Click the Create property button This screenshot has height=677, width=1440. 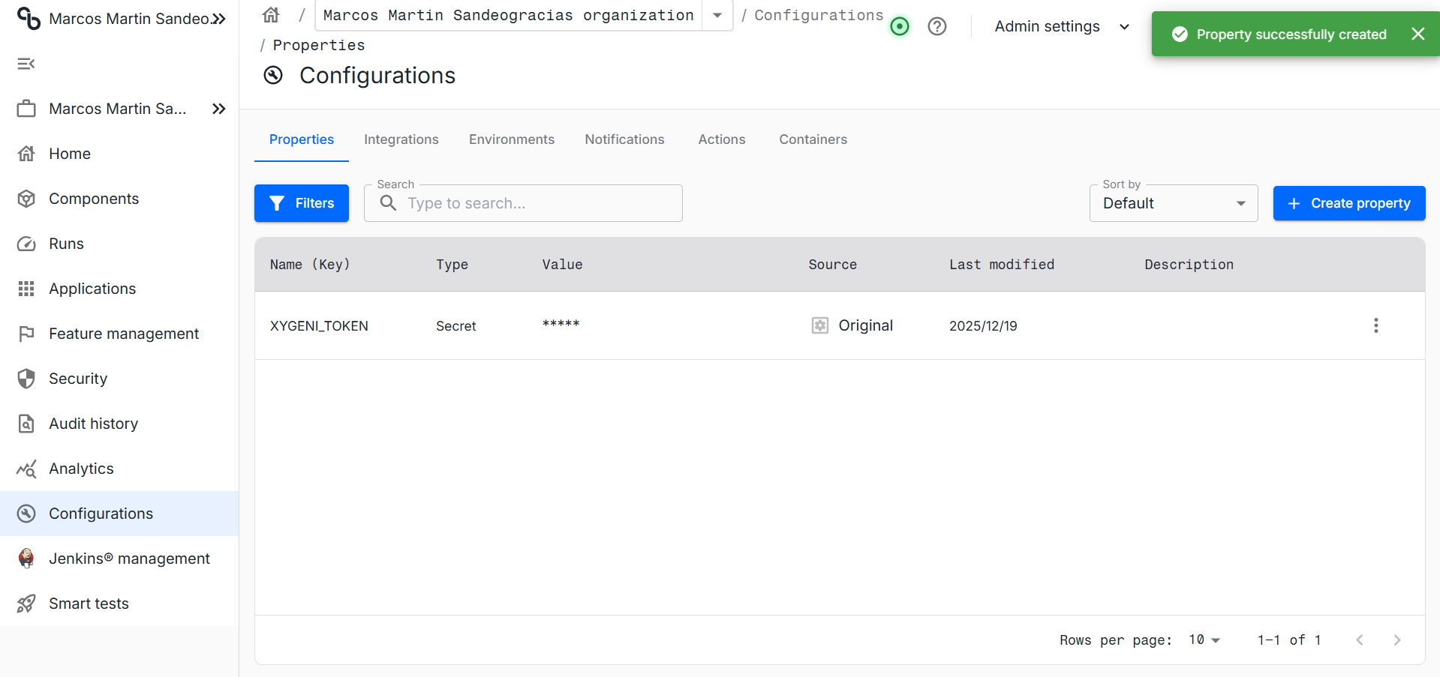tap(1348, 203)
